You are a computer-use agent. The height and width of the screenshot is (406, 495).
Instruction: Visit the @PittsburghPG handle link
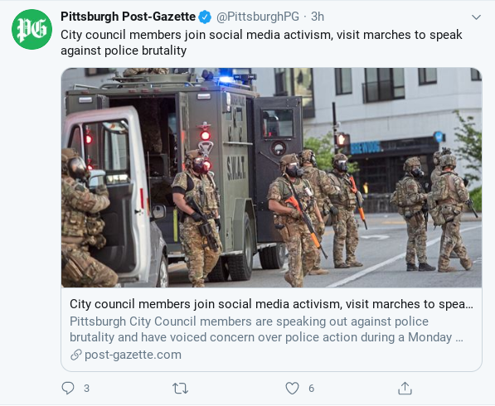258,17
